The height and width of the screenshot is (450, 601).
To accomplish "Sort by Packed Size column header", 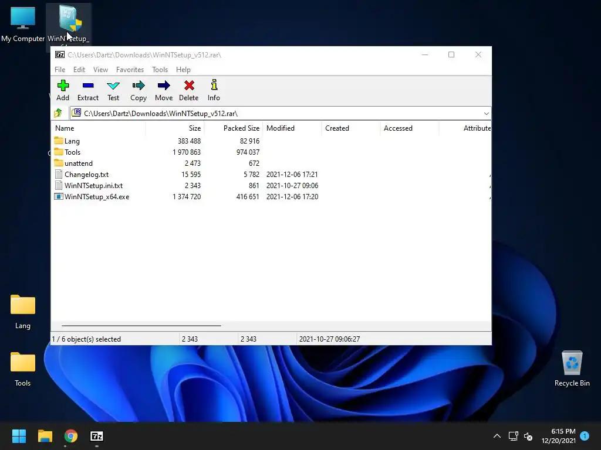I will click(234, 128).
